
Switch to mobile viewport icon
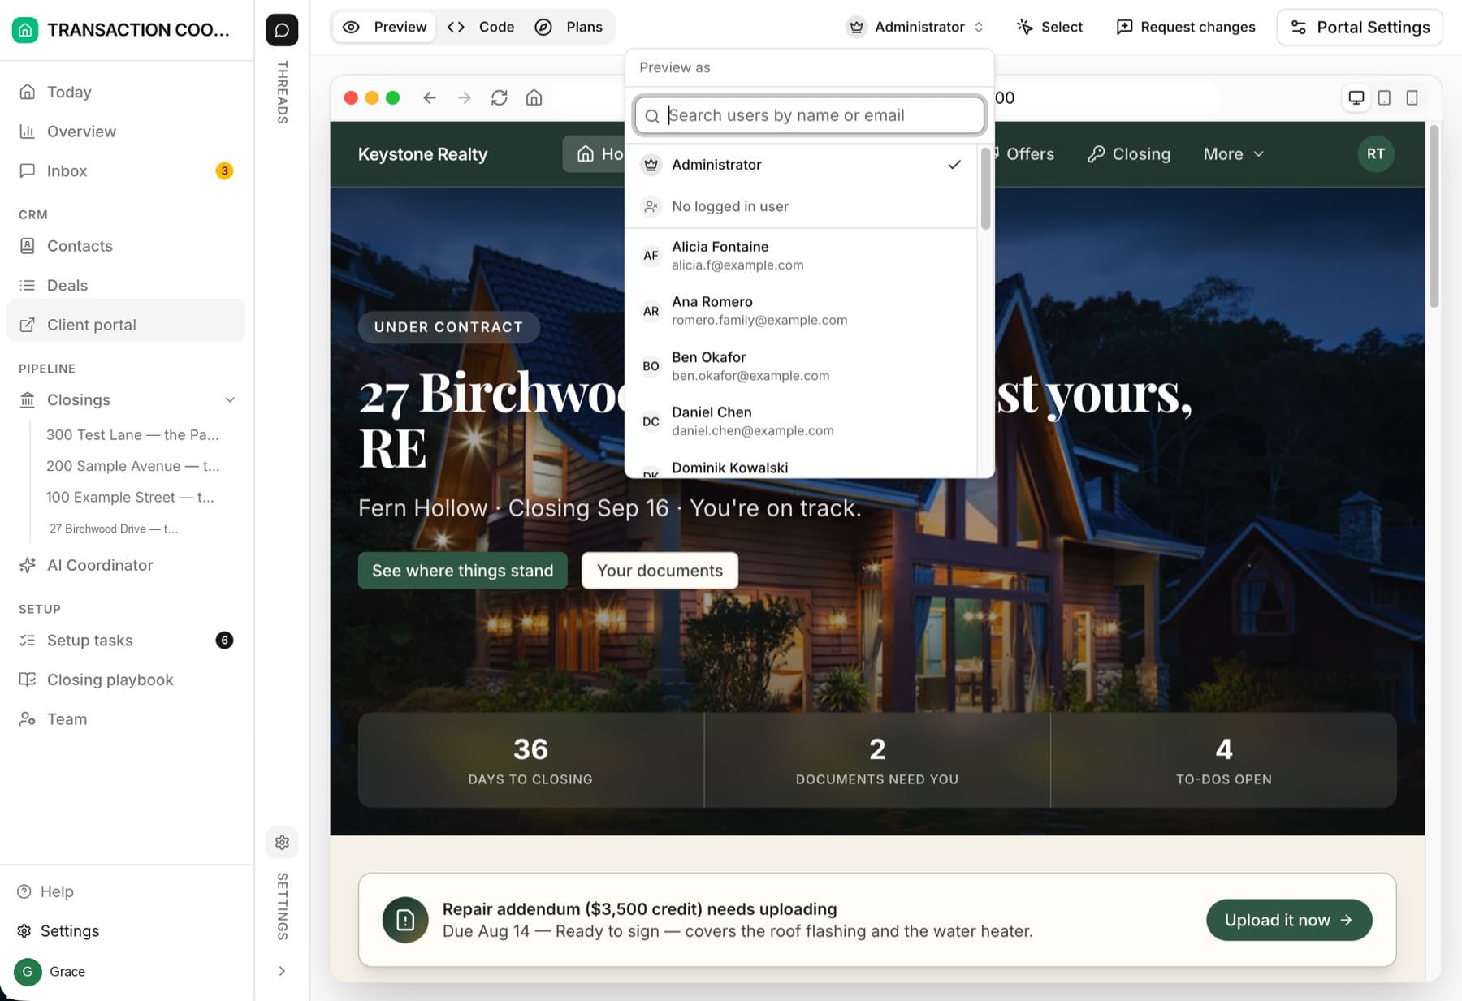pyautogui.click(x=1412, y=97)
